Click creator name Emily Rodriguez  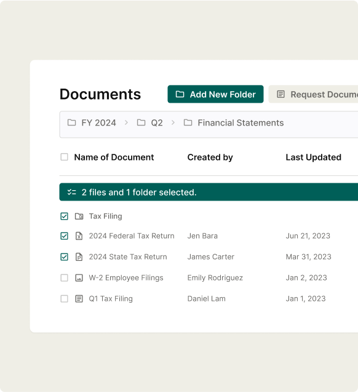215,278
